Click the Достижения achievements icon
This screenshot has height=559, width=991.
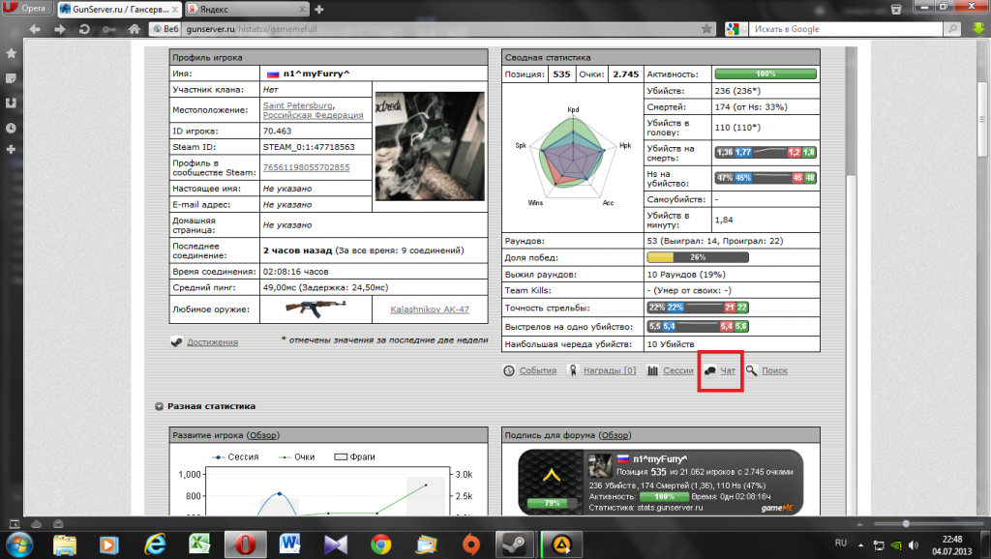pyautogui.click(x=177, y=341)
